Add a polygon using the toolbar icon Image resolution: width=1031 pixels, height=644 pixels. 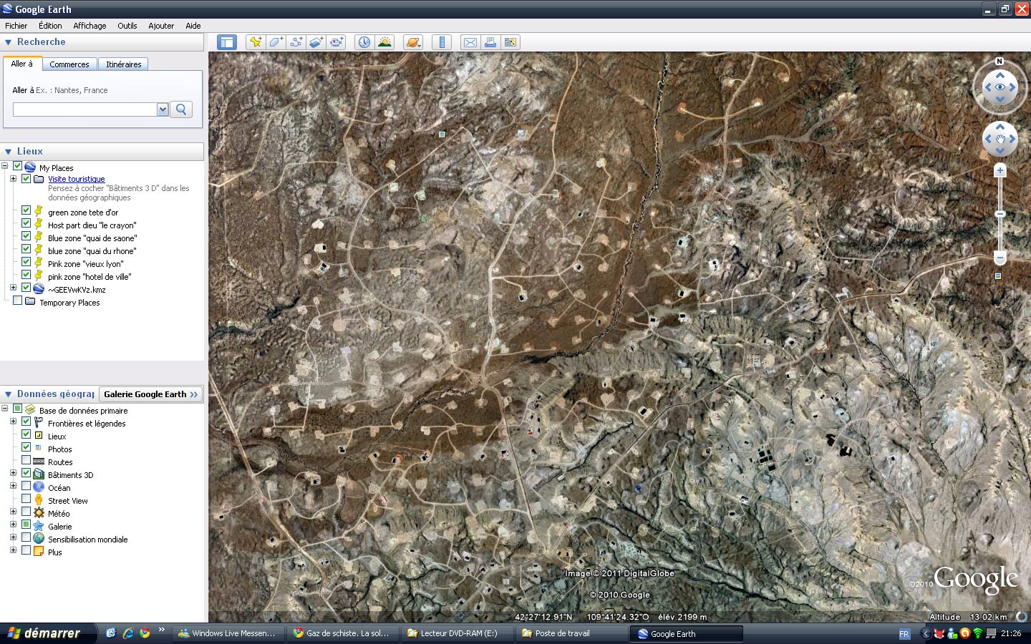coord(275,42)
